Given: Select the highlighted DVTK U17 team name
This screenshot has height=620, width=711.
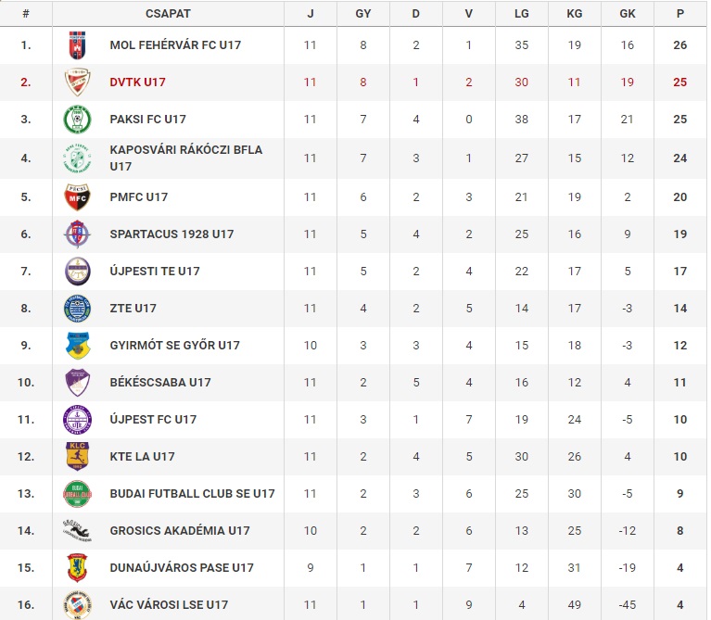Looking at the screenshot, I should pyautogui.click(x=137, y=82).
